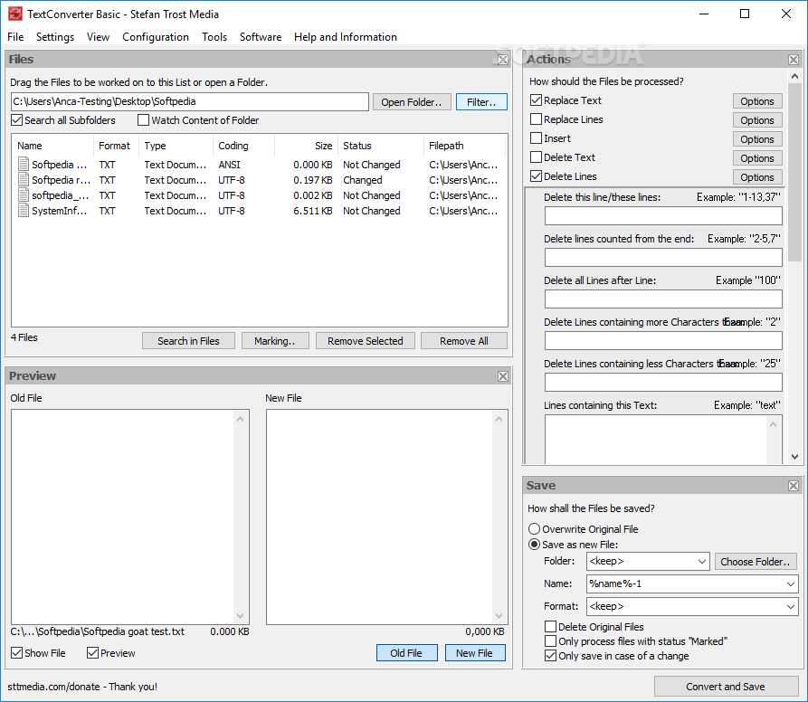Click the sttmedia.com/donate status bar text
Screen dimensions: 808x702
[82, 687]
